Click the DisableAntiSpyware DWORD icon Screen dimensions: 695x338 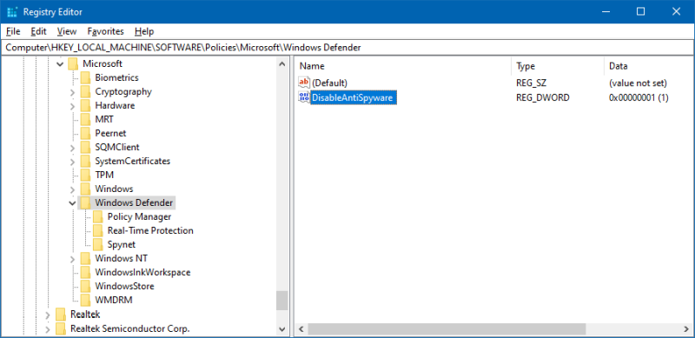[x=304, y=97]
